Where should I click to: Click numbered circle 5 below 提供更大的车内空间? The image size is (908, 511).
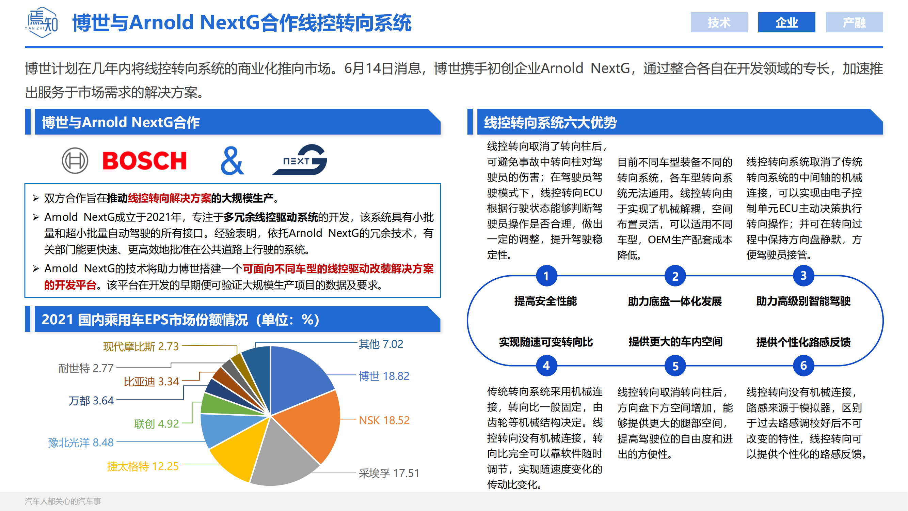pos(675,366)
